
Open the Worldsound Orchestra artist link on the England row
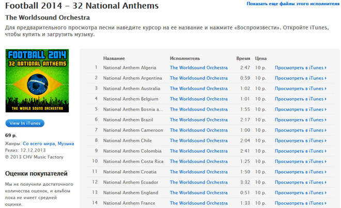click(199, 193)
